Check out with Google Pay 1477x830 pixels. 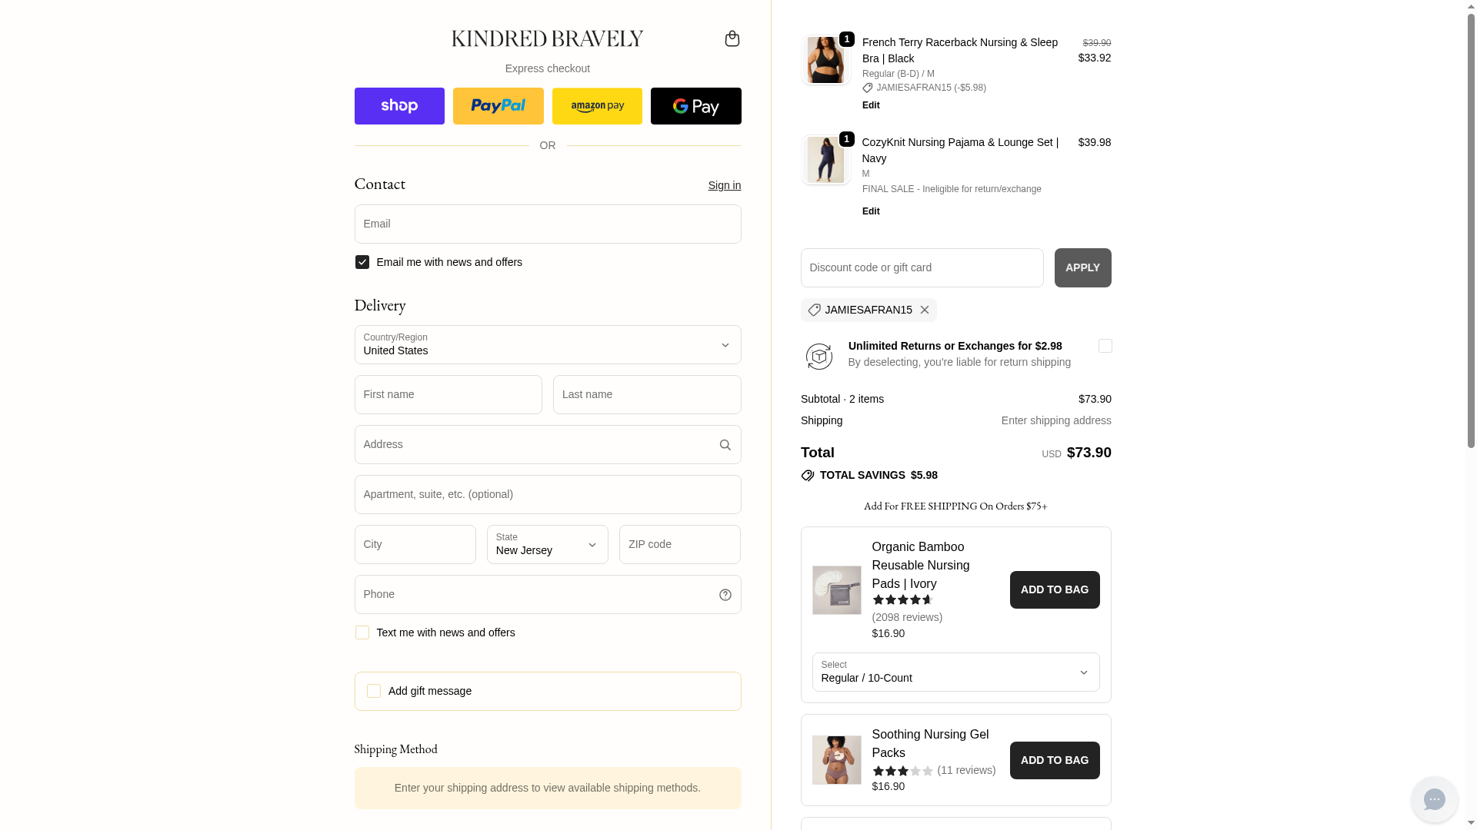(x=695, y=106)
